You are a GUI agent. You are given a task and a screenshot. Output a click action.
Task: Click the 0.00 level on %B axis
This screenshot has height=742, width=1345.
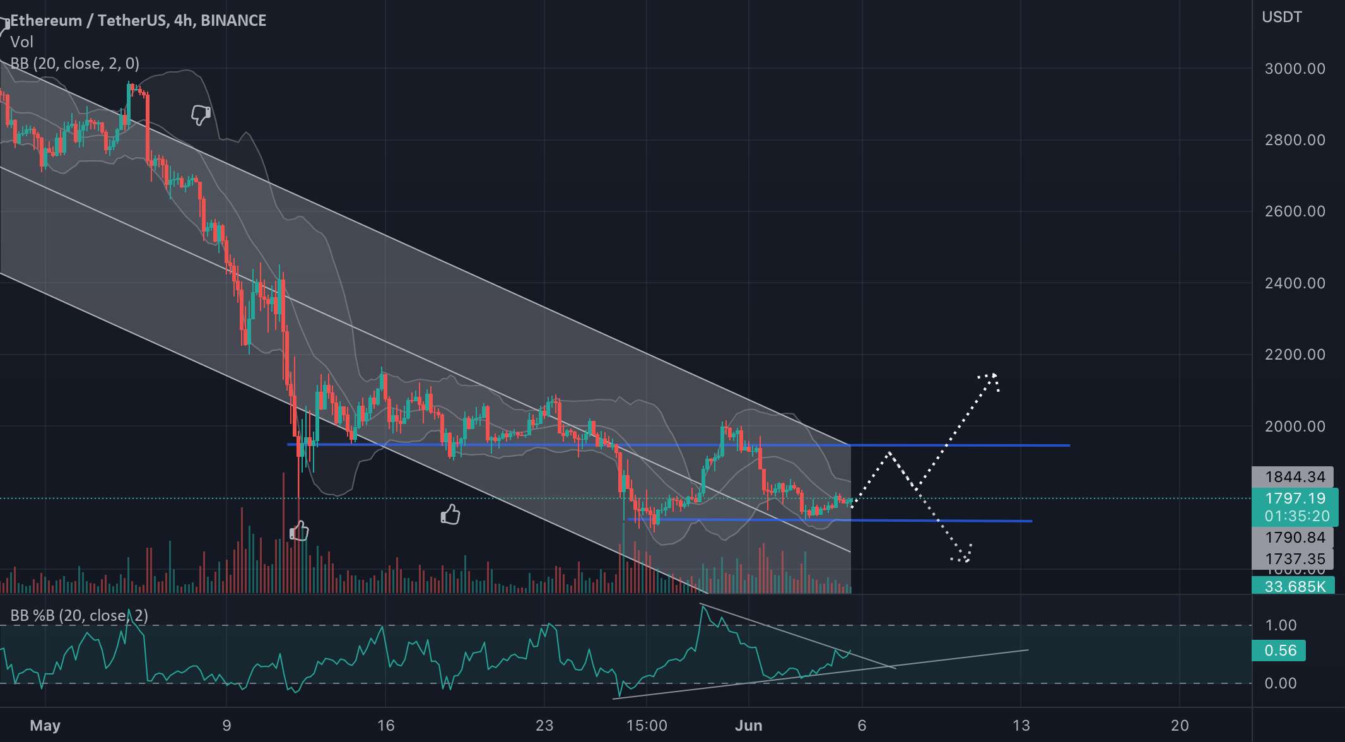click(1281, 683)
